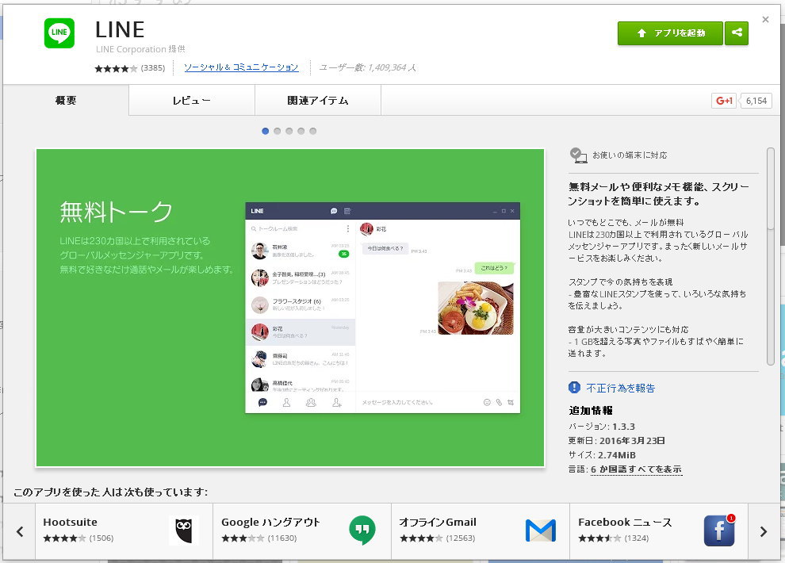Click the green share icon button

(x=737, y=33)
